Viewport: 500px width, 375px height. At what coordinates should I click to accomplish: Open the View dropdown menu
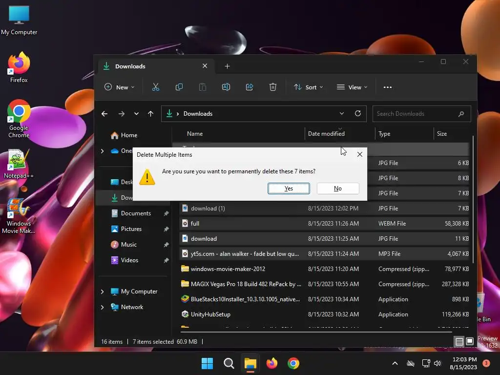(x=352, y=87)
